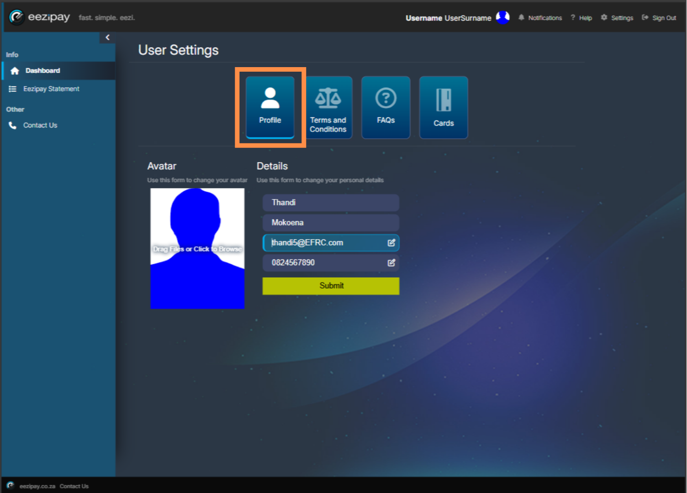Open Notifications bell in top bar
This screenshot has width=687, height=493.
[540, 18]
